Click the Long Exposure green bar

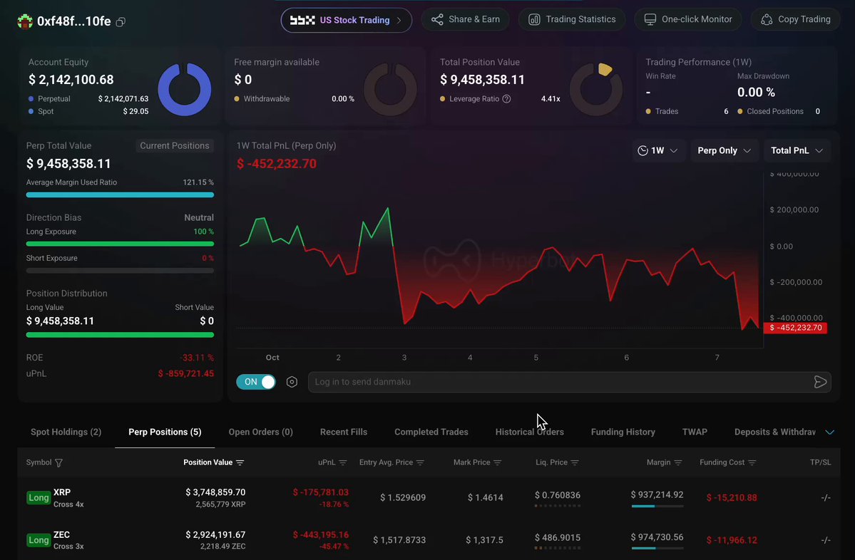coord(120,244)
